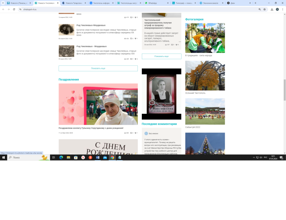Image resolution: width=286 pixels, height=220 pixels.
Task: Click Показать еще under family history articles
Action: tap(98, 68)
